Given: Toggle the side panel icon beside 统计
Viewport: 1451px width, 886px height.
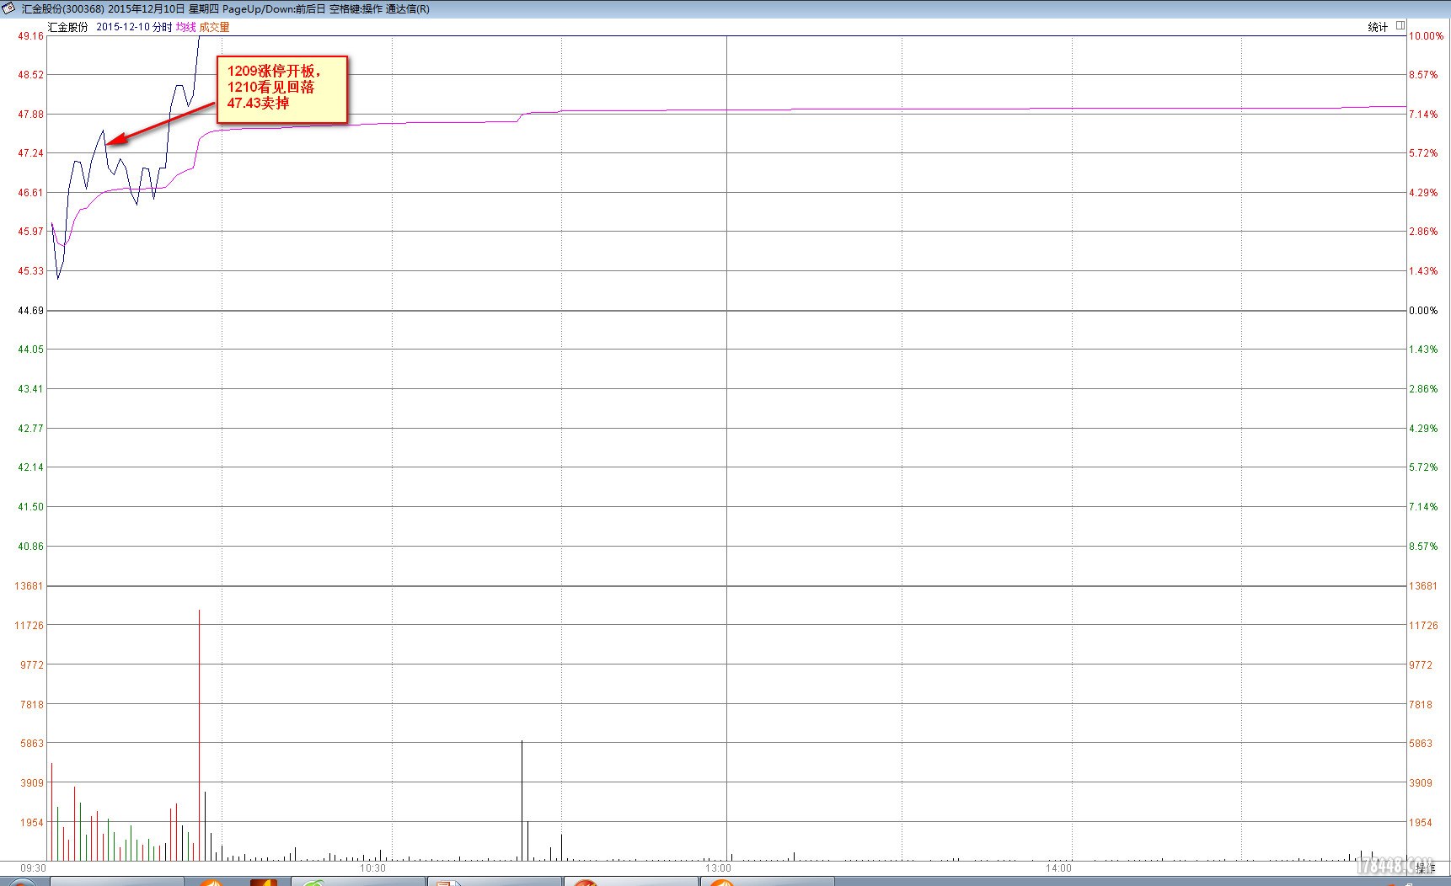Looking at the screenshot, I should pos(1400,26).
